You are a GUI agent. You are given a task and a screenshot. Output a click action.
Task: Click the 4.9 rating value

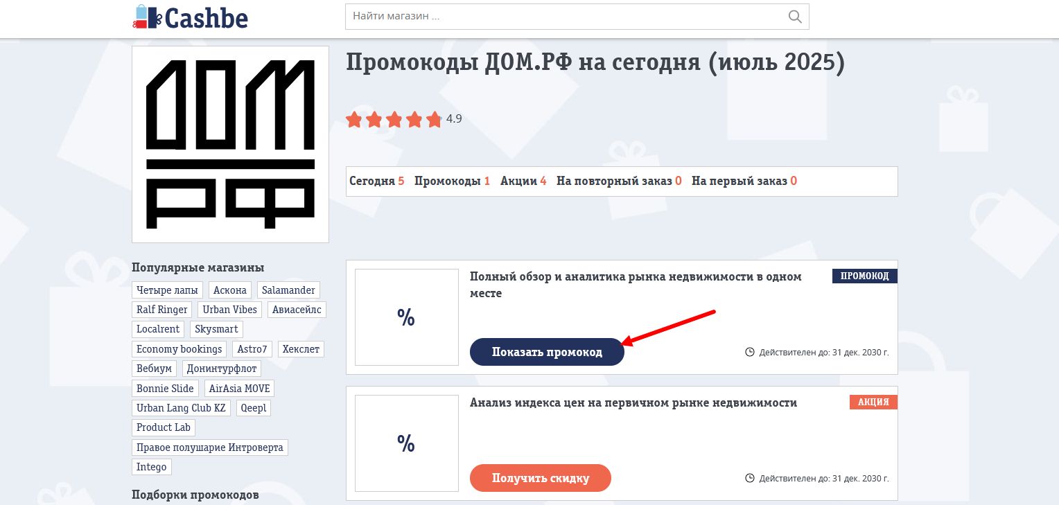click(x=454, y=119)
